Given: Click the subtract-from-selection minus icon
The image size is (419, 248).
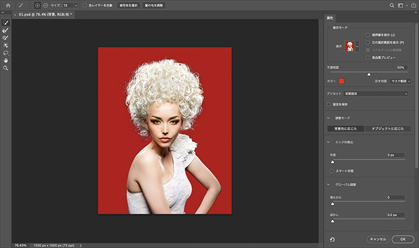Looking at the screenshot, I should pos(45,5).
